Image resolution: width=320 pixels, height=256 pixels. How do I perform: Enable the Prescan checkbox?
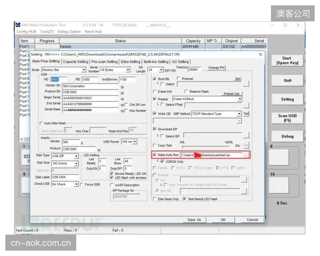click(179, 78)
